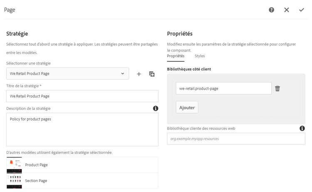Duplicate the selected strategy
Viewport: 312px width, 192px height.
click(x=152, y=74)
